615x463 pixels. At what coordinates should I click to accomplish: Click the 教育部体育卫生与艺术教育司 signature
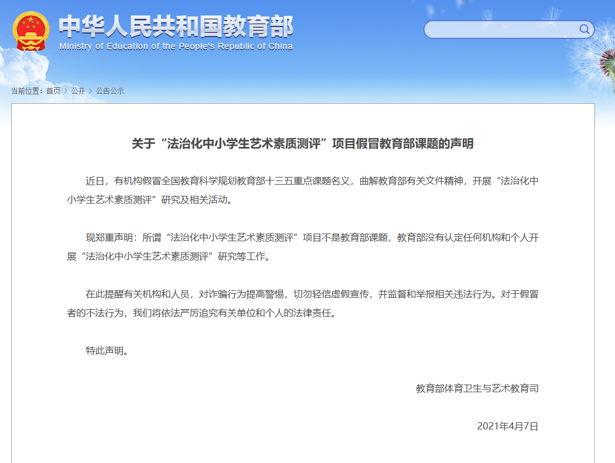tap(476, 388)
